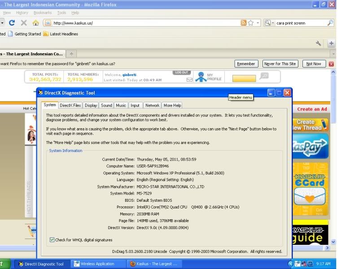Select the Computer Name value USER-5AF912B946
This screenshot has height=269, width=359.
click(153, 166)
